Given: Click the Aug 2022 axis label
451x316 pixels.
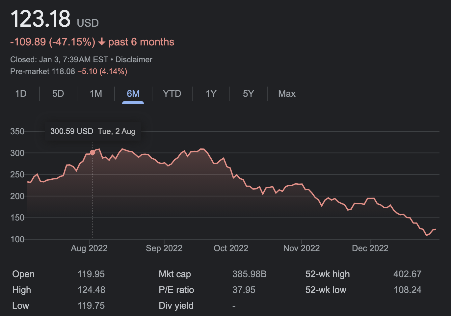Looking at the screenshot, I should pos(89,248).
